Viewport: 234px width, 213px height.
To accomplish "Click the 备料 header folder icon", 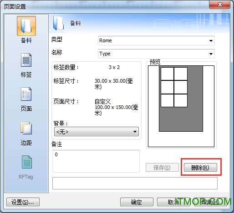I will pyautogui.click(x=58, y=23).
